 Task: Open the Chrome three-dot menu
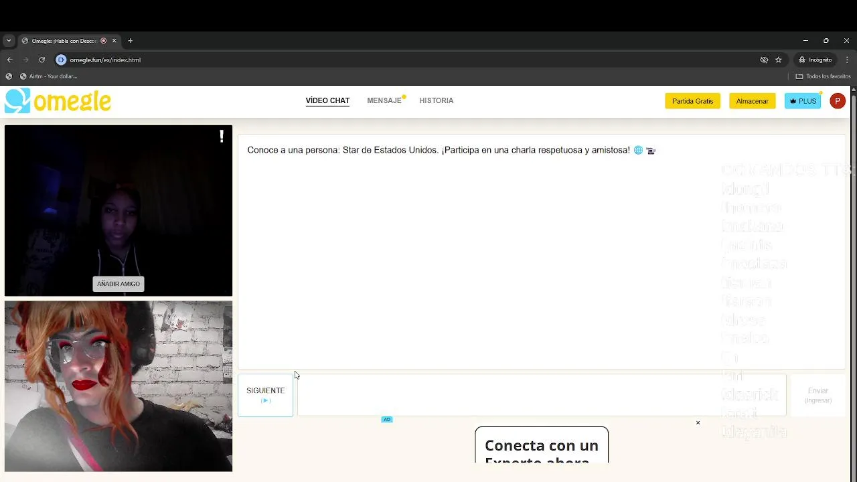click(847, 60)
